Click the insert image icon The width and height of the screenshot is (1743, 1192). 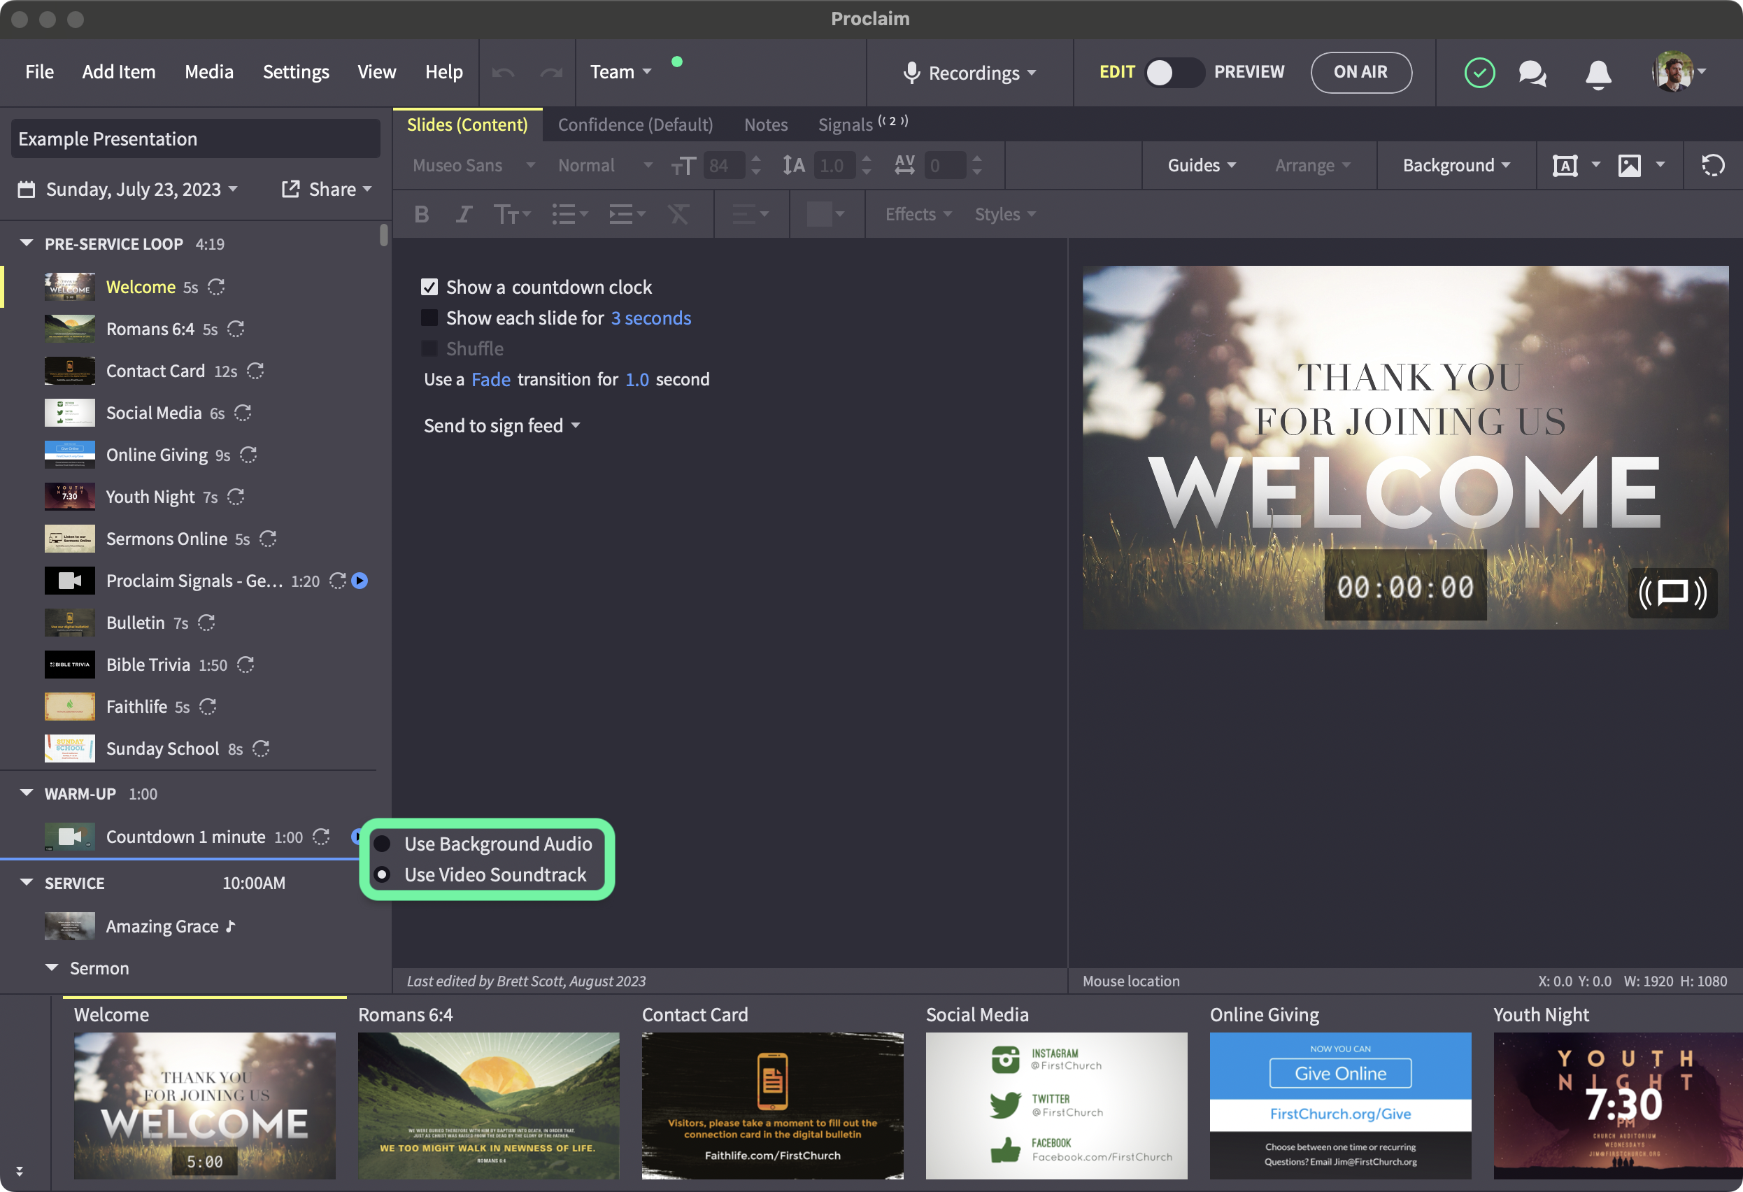tap(1628, 165)
